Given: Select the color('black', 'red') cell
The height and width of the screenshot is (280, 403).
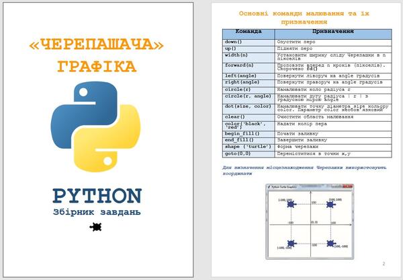Looking at the screenshot, I should [x=249, y=126].
